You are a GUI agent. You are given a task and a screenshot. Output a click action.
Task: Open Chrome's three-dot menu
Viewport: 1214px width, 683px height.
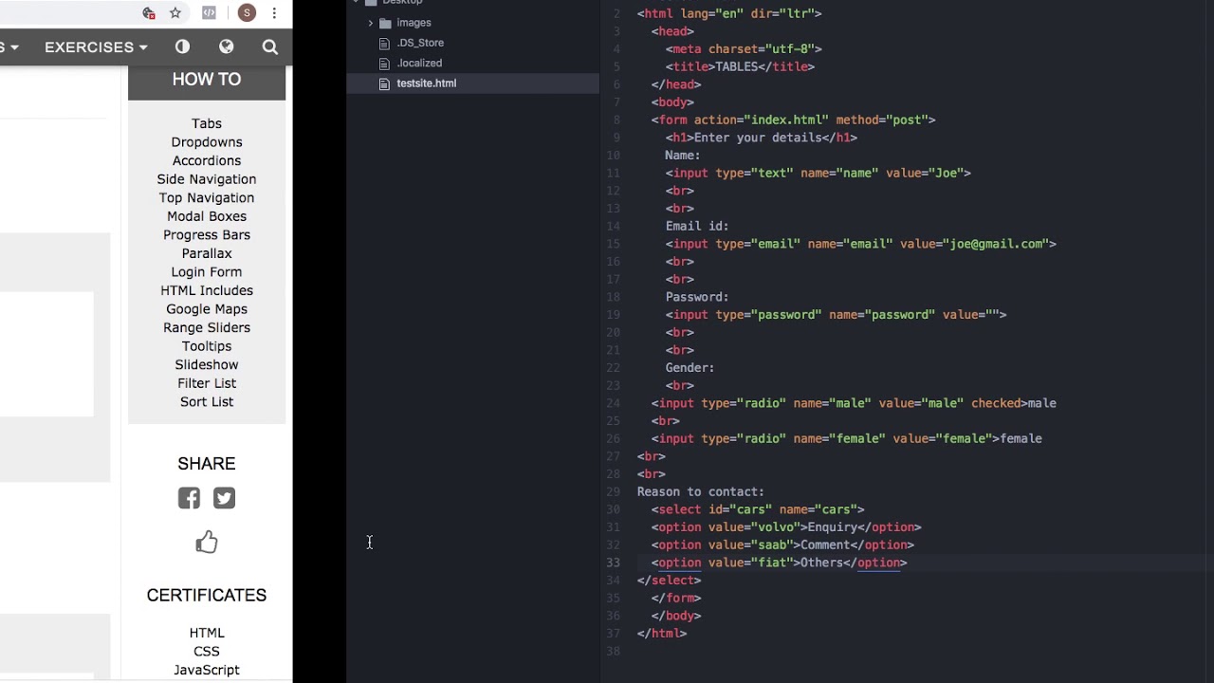pyautogui.click(x=274, y=13)
